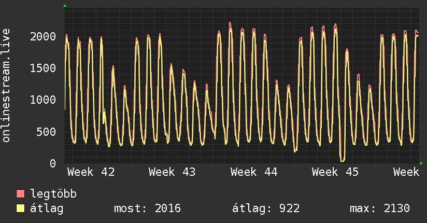Click the 'most: 2016' value
The image size is (427, 223).
tap(147, 208)
